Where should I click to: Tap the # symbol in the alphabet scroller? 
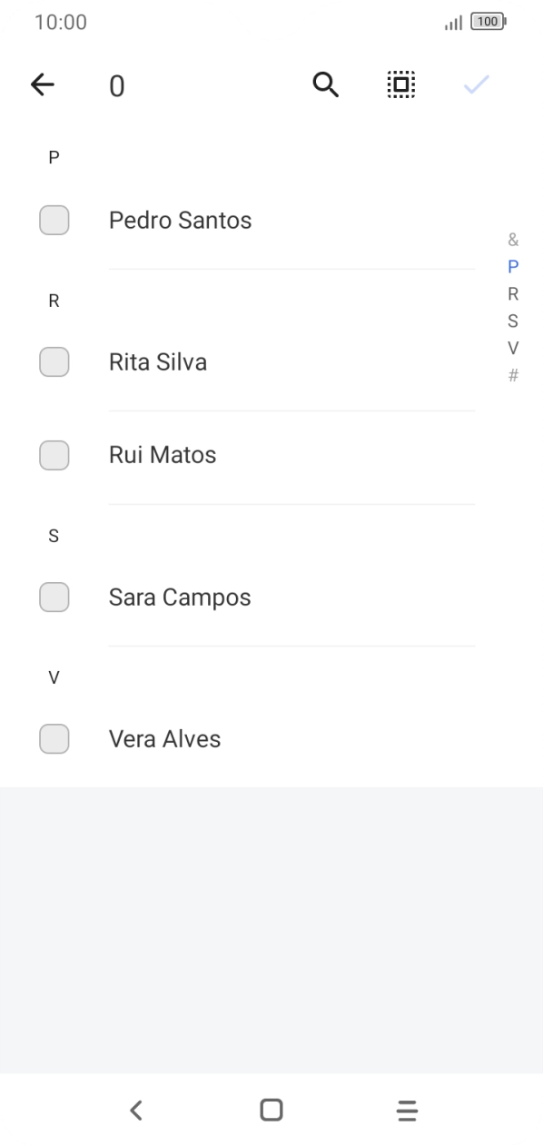pyautogui.click(x=514, y=374)
